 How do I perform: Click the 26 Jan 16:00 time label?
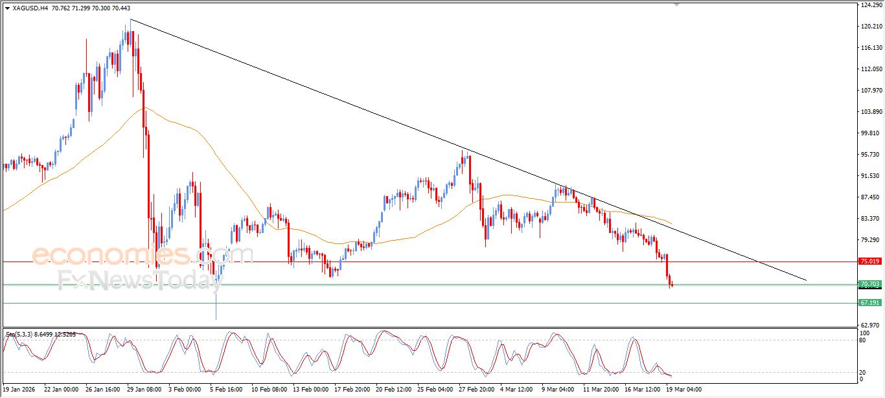[x=103, y=390]
